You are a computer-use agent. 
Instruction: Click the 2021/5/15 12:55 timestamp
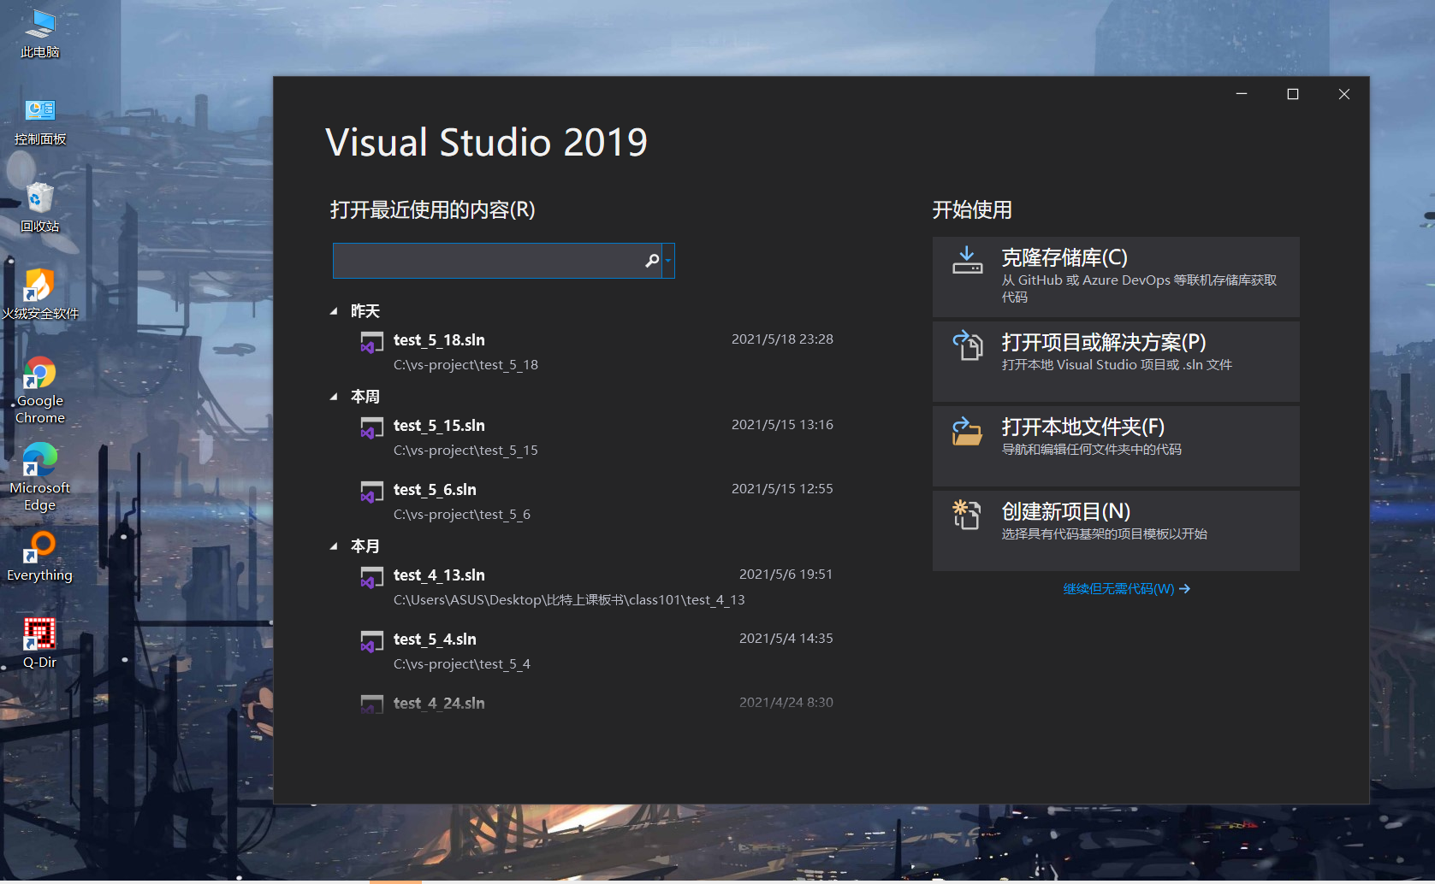782,489
